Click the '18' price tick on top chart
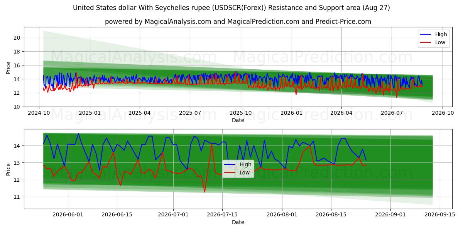This screenshot has height=231, width=463. pyautogui.click(x=17, y=52)
